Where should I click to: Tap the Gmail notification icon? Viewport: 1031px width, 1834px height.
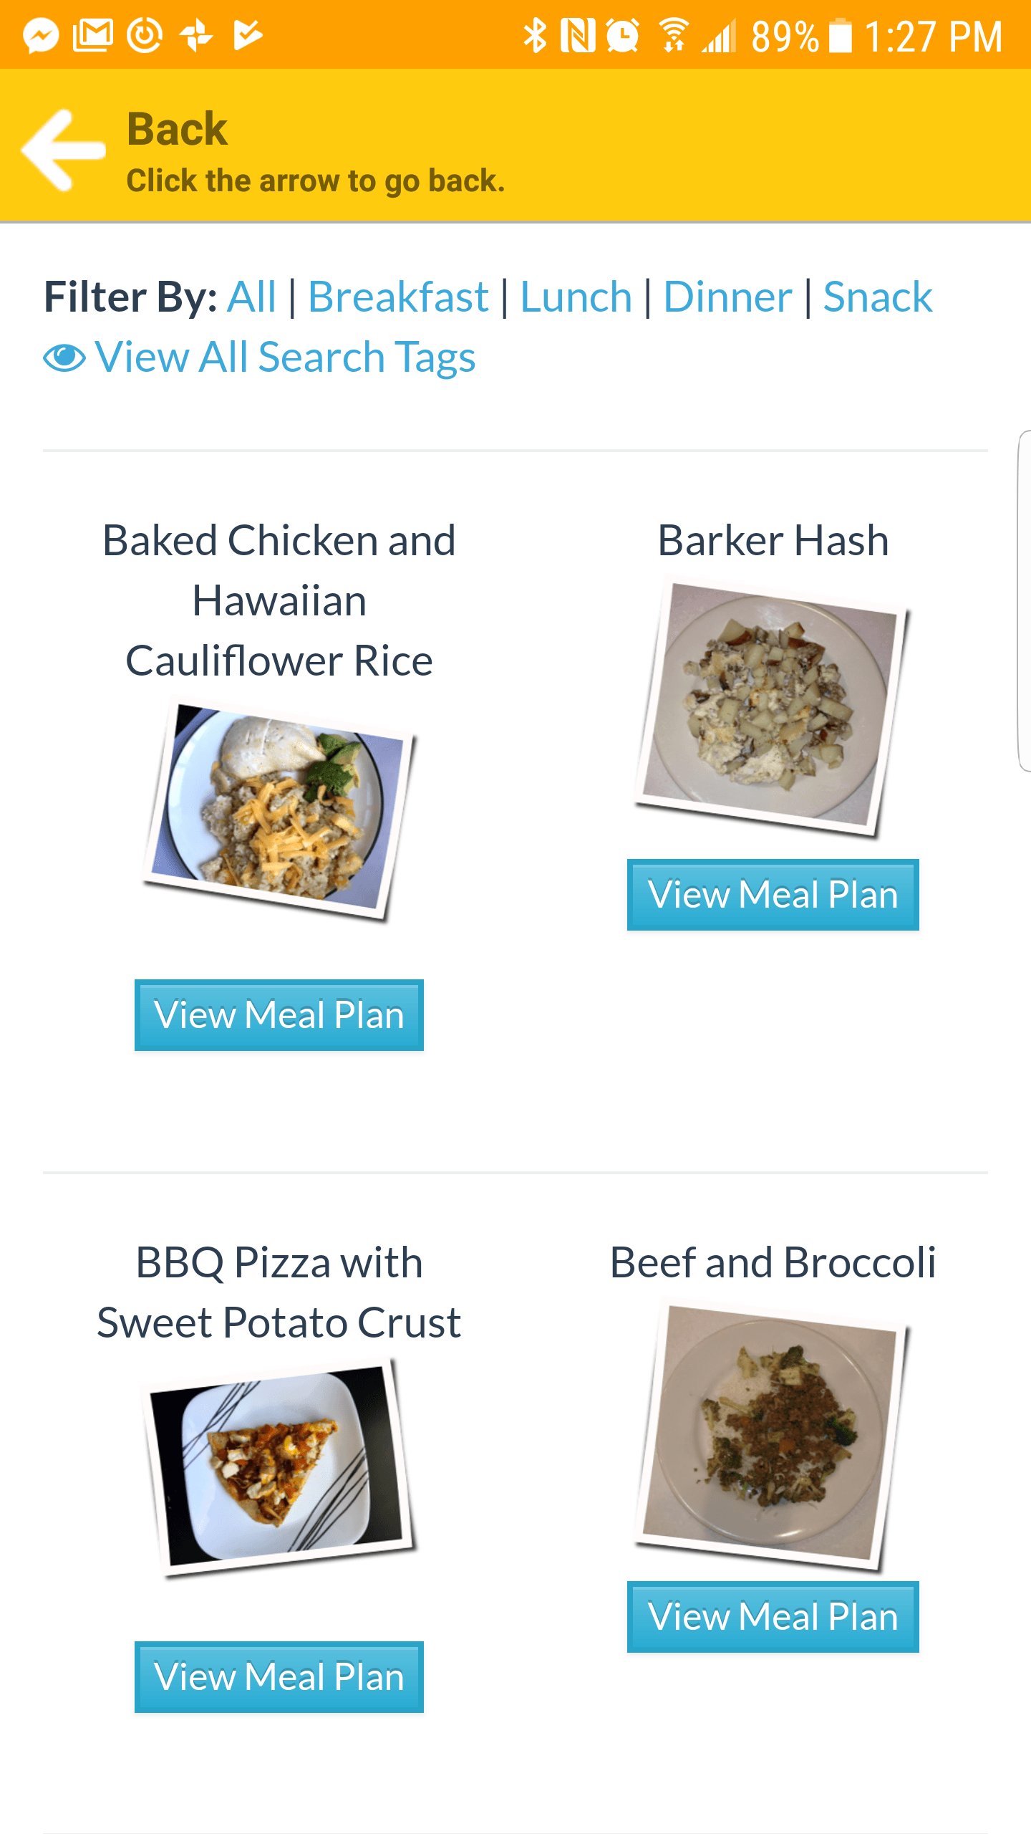coord(93,35)
